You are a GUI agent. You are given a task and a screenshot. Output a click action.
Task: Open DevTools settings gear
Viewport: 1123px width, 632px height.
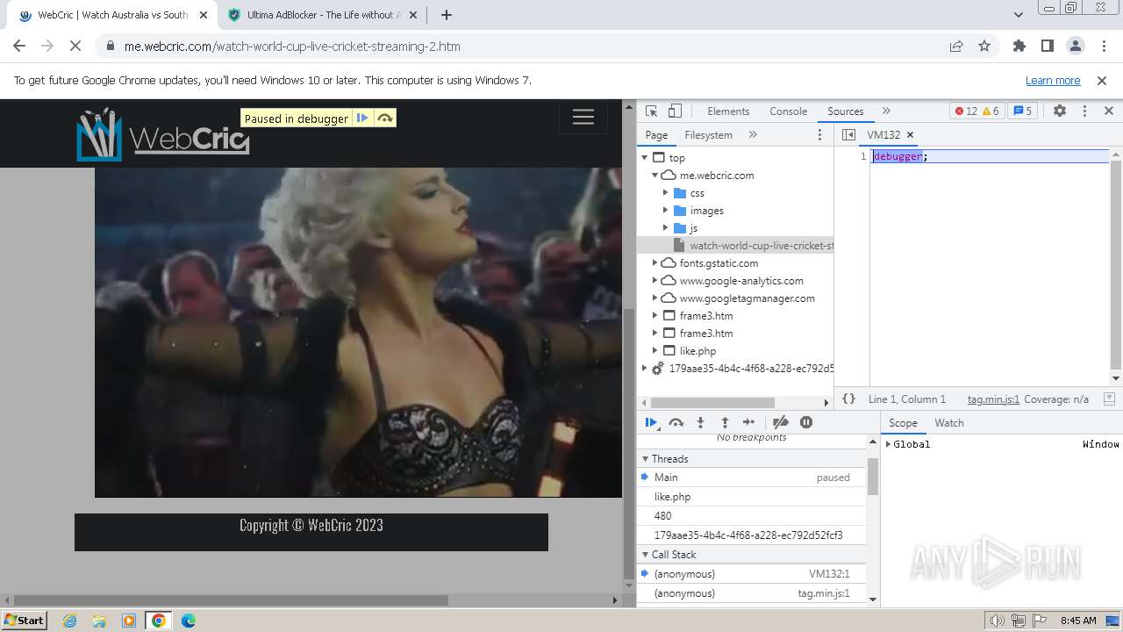(x=1060, y=111)
